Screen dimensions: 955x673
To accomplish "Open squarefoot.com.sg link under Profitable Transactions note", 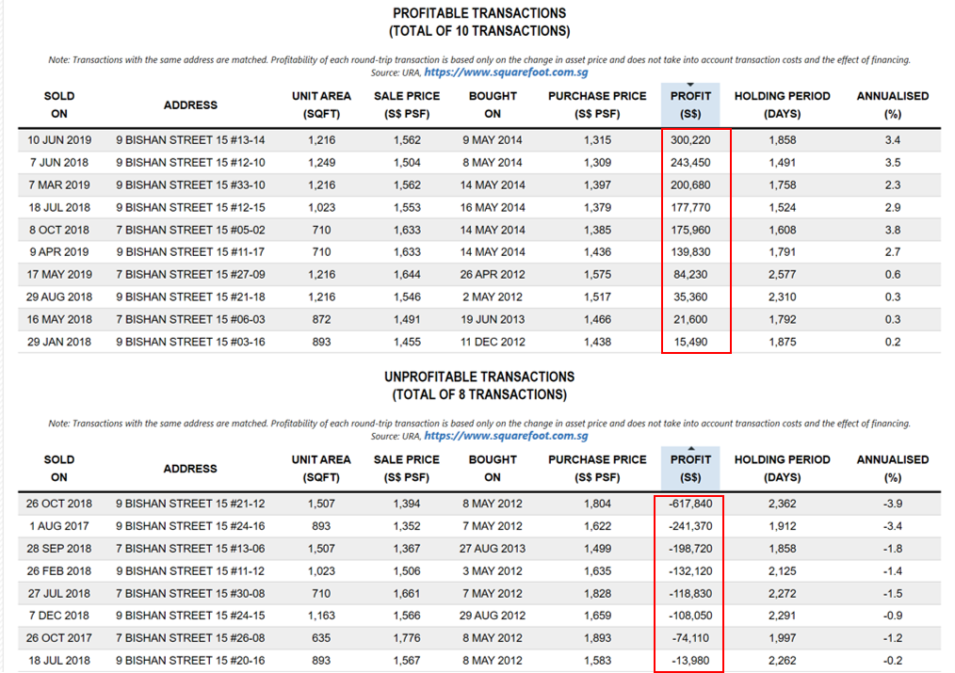I will tap(506, 72).
